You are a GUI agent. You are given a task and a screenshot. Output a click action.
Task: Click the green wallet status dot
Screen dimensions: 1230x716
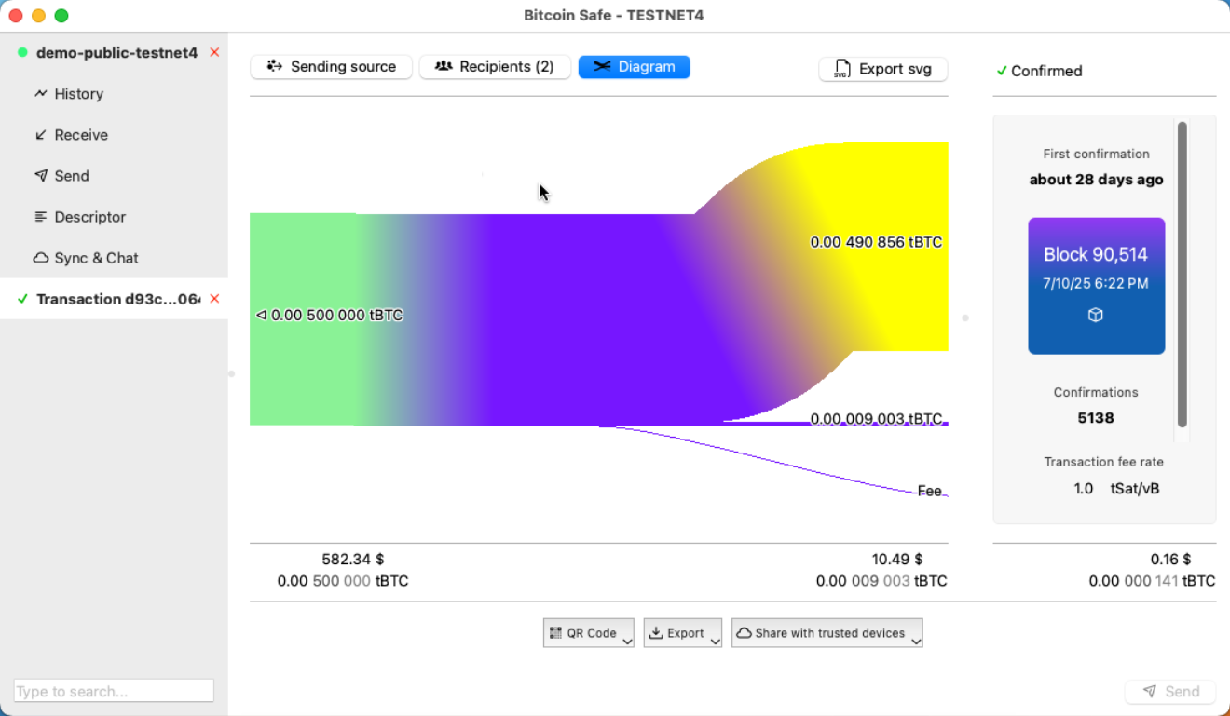pyautogui.click(x=22, y=53)
